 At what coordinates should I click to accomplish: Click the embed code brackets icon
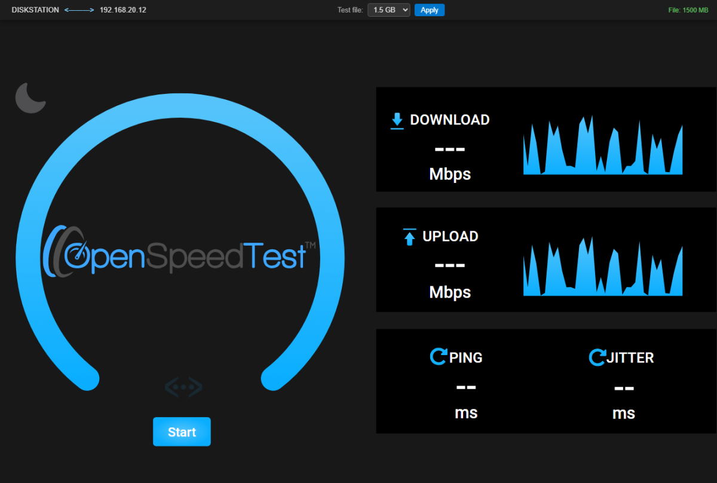183,387
